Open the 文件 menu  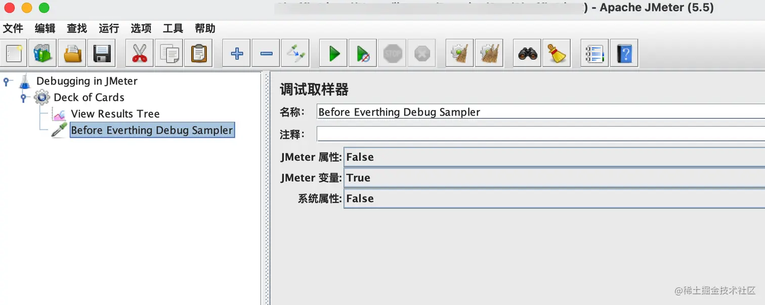point(13,28)
